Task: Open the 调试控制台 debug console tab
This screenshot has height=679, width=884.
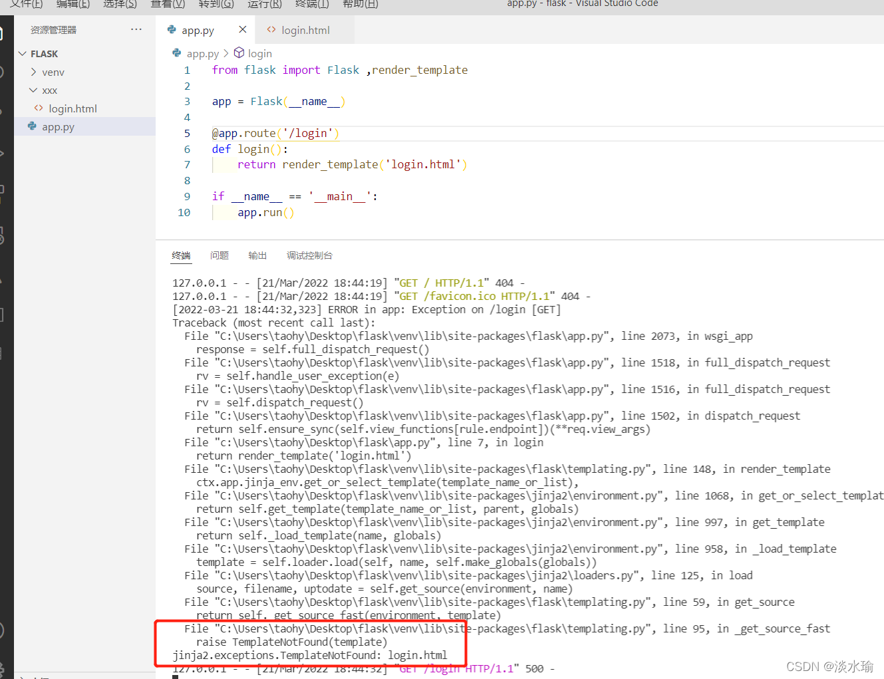Action: click(x=309, y=255)
